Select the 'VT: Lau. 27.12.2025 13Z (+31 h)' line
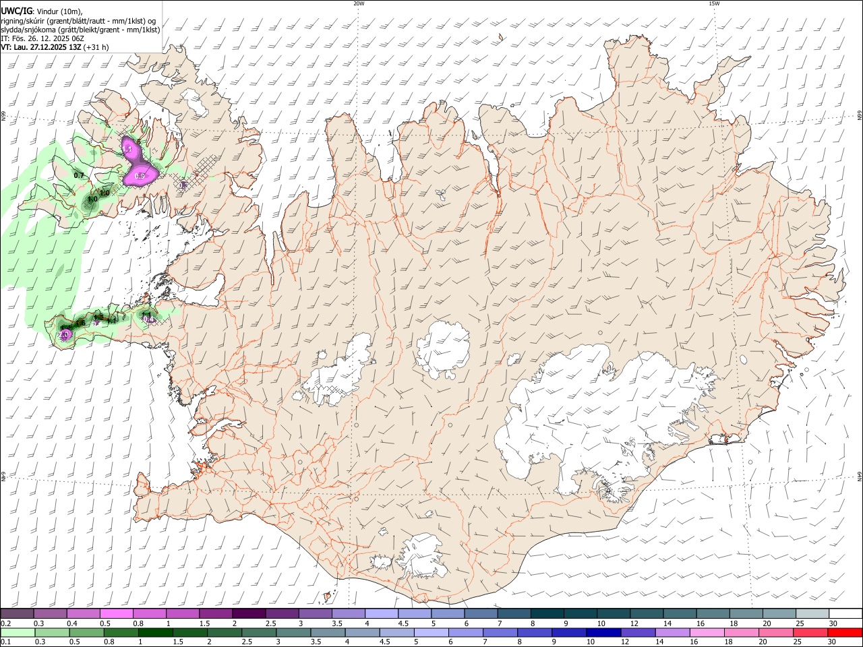This screenshot has height=647, width=863. point(55,47)
